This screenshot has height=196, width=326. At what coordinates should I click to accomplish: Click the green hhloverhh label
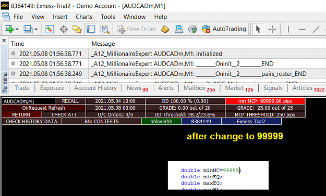(x=161, y=122)
